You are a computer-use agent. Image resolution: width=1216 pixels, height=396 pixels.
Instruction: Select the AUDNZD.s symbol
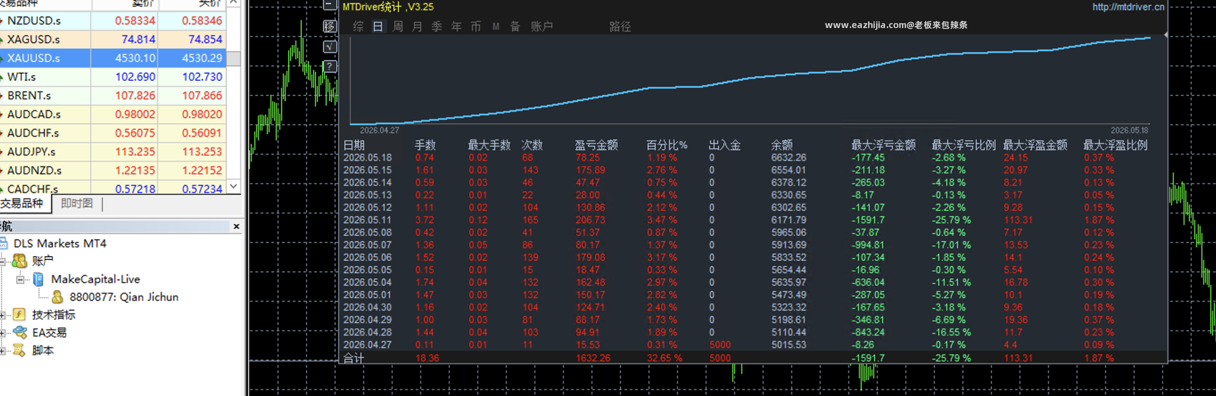(34, 170)
